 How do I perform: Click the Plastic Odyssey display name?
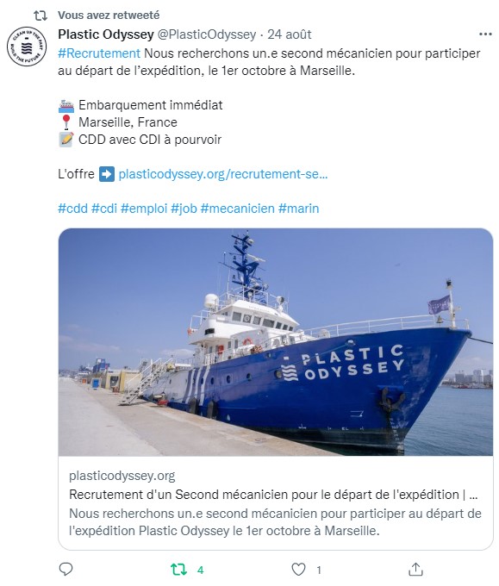point(106,34)
